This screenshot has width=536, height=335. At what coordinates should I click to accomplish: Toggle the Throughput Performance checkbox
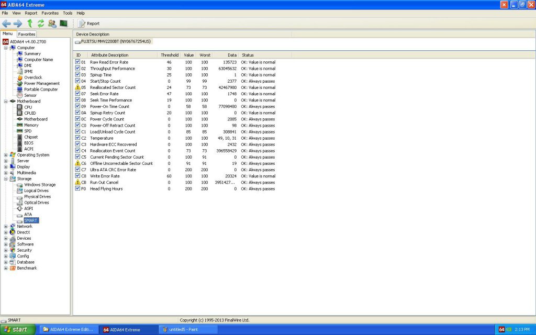(77, 68)
